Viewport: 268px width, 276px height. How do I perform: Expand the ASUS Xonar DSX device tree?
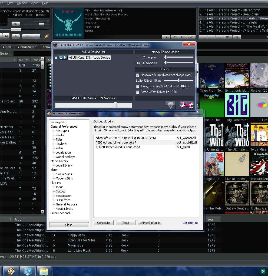coord(56,58)
